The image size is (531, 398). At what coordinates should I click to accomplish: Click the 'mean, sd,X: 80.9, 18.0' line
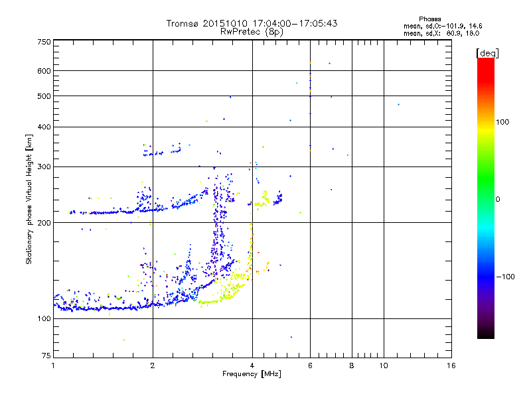pyautogui.click(x=441, y=33)
